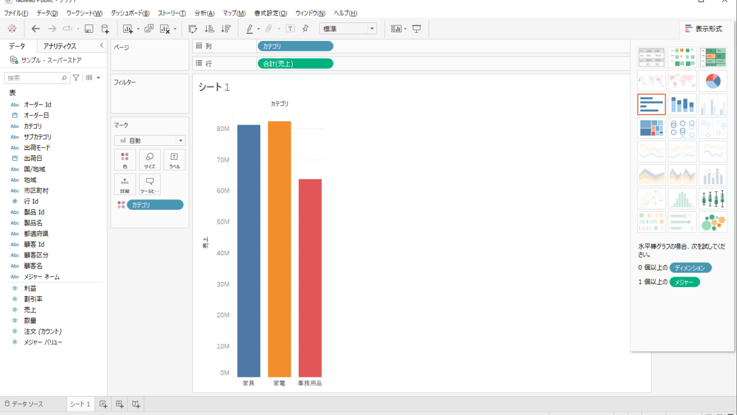Collapse the data pane with the chevron
Screen dimensions: 737x415
tap(101, 46)
